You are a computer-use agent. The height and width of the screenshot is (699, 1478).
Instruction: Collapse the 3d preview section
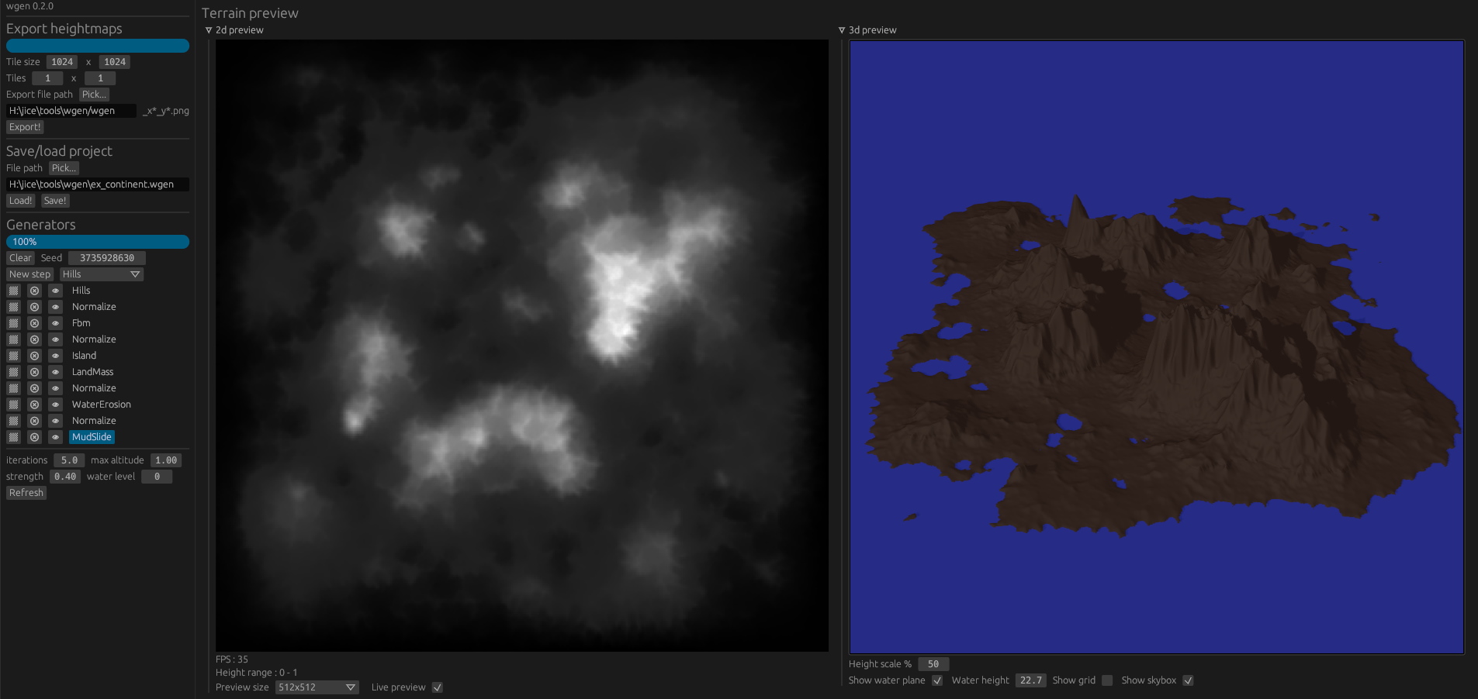point(842,30)
